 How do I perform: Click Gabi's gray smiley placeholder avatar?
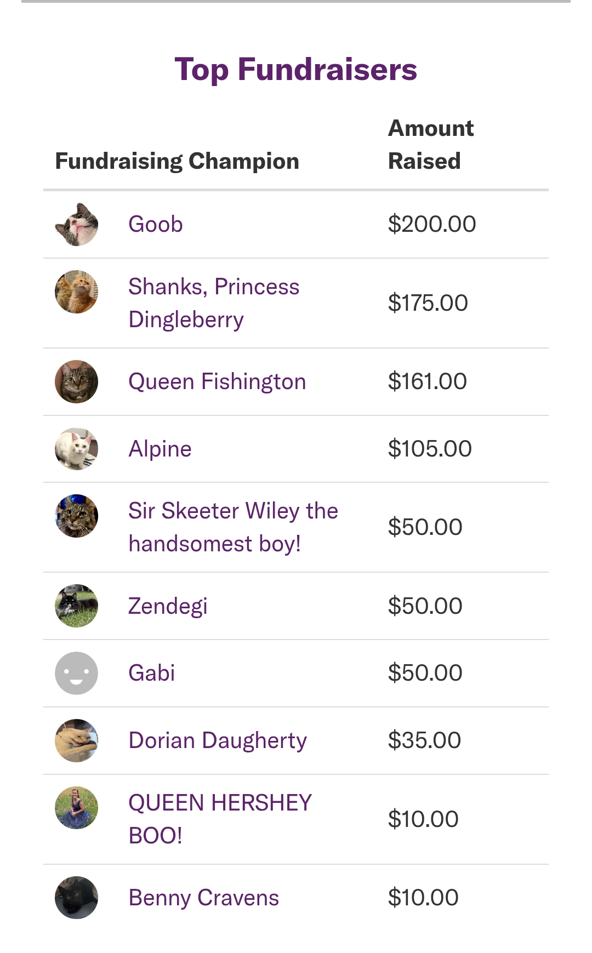(76, 673)
